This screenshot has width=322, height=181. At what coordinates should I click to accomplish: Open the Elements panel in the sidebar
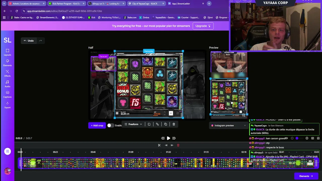pos(7,63)
